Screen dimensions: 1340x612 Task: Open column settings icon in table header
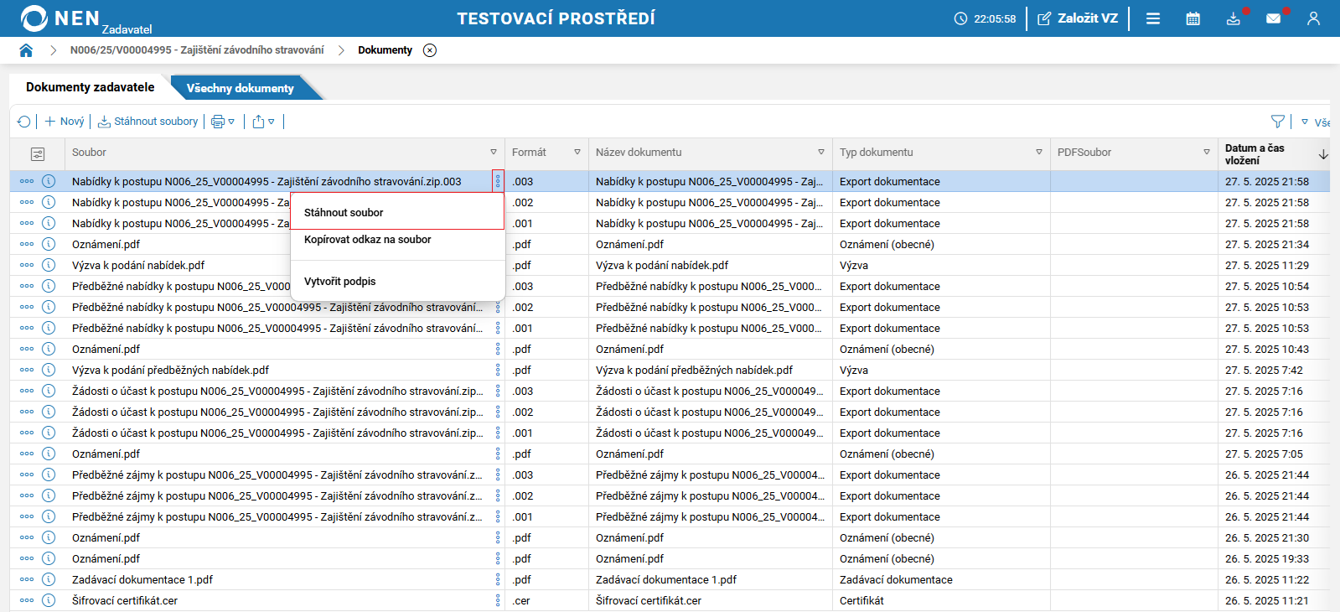coord(38,153)
